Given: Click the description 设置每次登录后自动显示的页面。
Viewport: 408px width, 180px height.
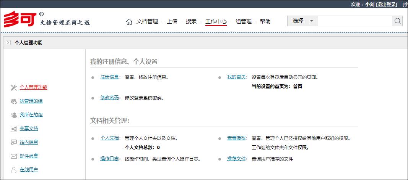Looking at the screenshot, I should point(285,77).
